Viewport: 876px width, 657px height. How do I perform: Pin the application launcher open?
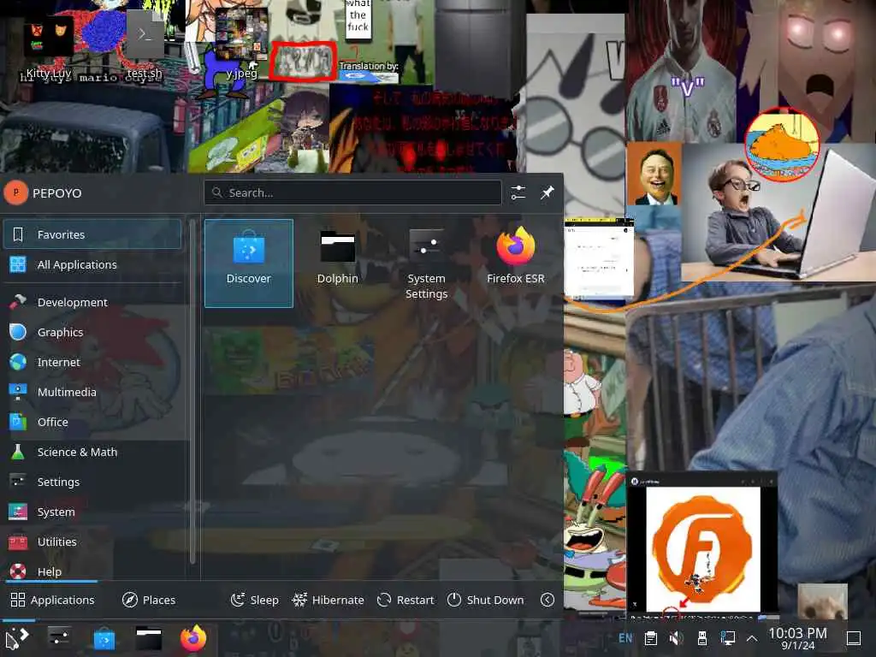tap(547, 192)
